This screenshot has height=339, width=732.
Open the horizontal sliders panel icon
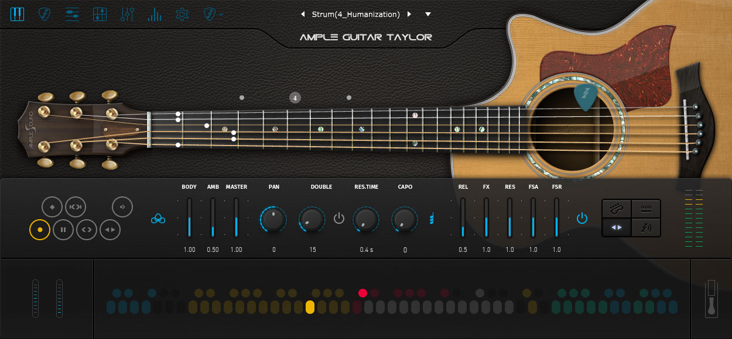(x=72, y=14)
